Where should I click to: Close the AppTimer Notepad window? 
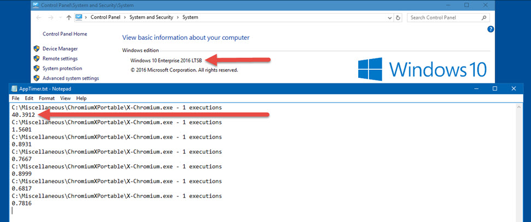pyautogui.click(x=513, y=88)
